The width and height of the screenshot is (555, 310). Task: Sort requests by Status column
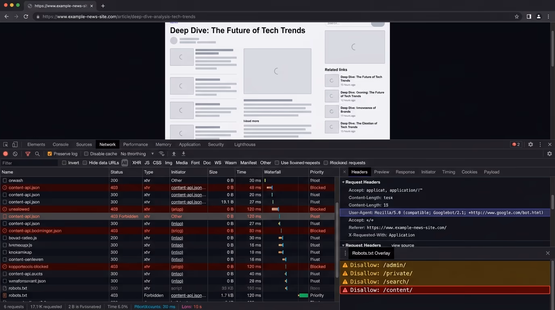(125, 172)
